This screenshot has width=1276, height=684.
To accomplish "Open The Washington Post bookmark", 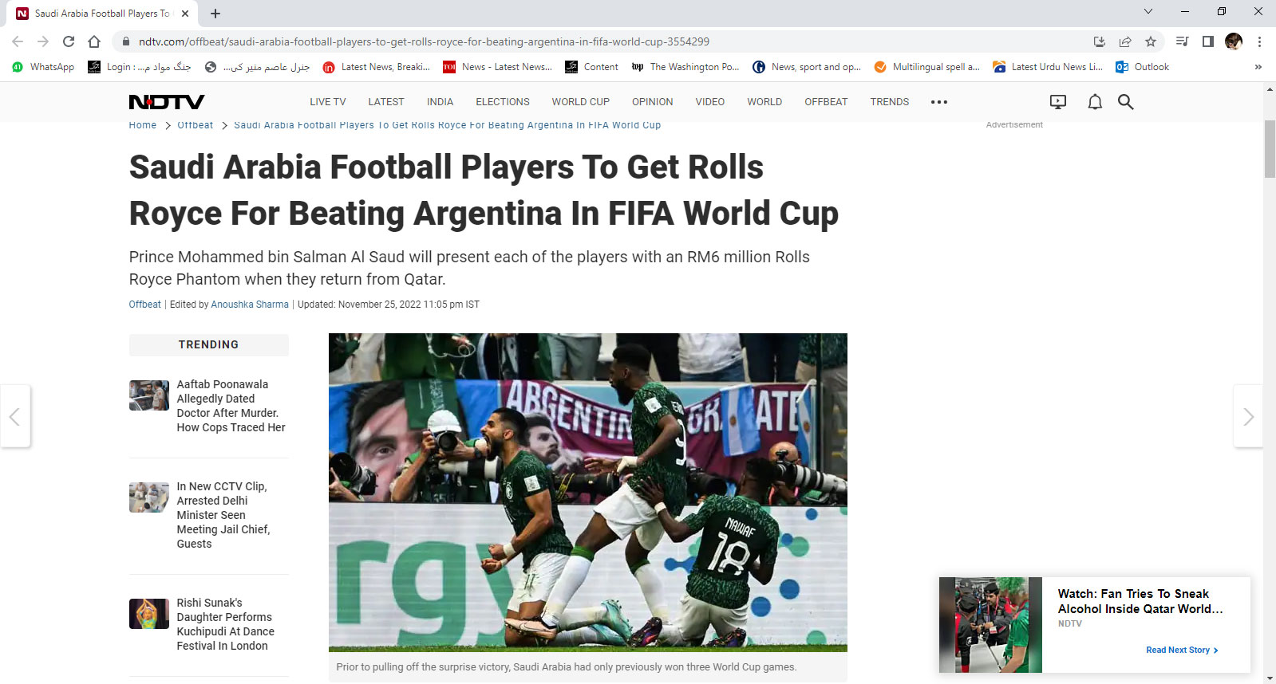I will (x=685, y=67).
